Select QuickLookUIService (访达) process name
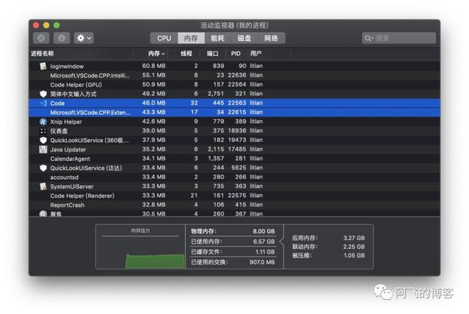Viewport: 469px width, 314px height. 86,168
